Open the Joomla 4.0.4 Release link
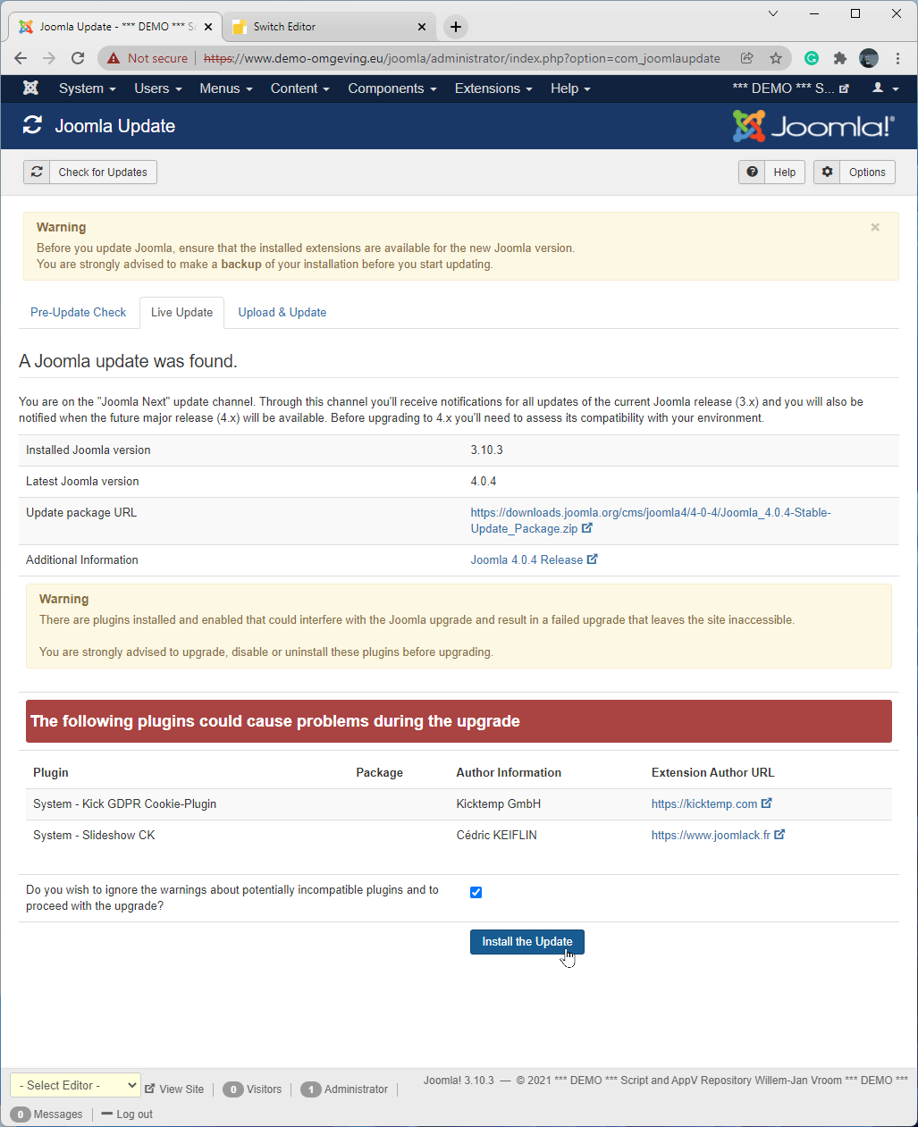The height and width of the screenshot is (1127, 918). (x=526, y=560)
